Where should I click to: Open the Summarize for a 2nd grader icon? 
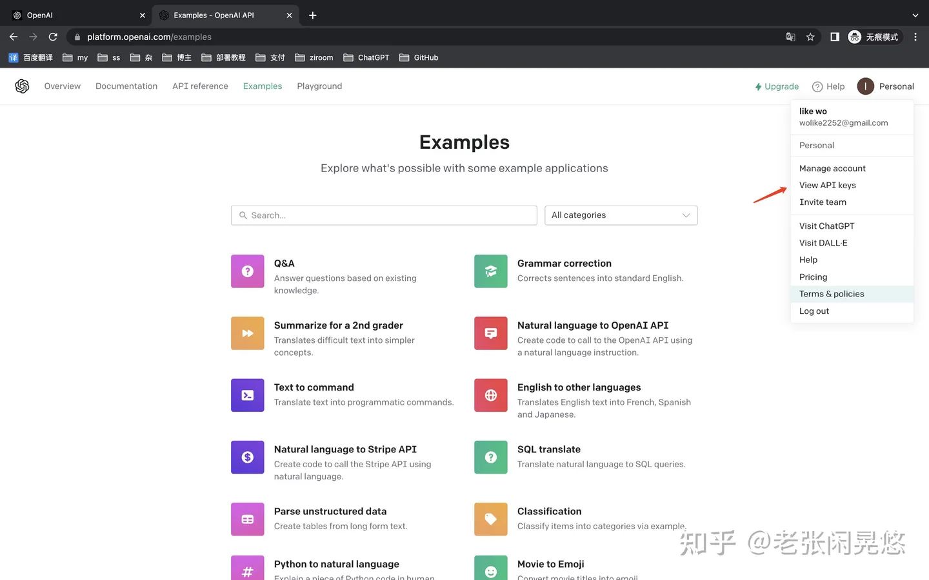247,333
